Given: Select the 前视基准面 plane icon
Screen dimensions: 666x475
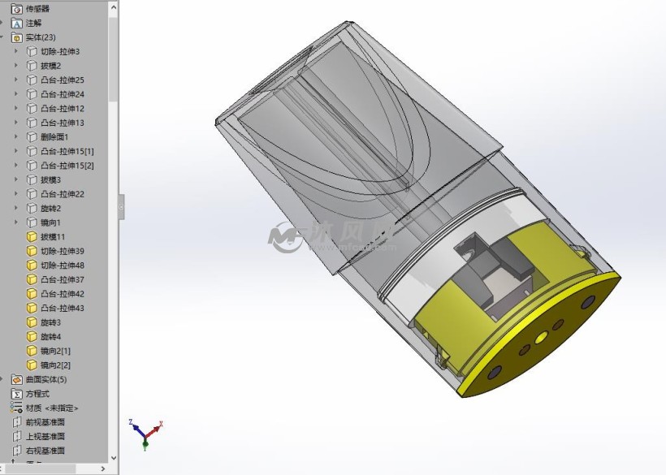Looking at the screenshot, I should (x=16, y=422).
